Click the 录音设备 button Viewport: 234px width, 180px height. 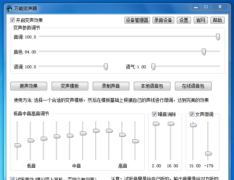[163, 20]
